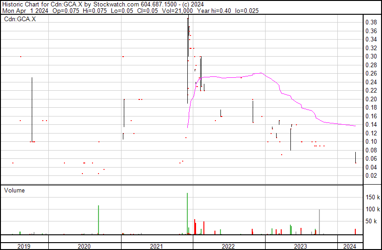Click the 'Op=0.075' open value
382x250 pixels.
tap(66, 11)
